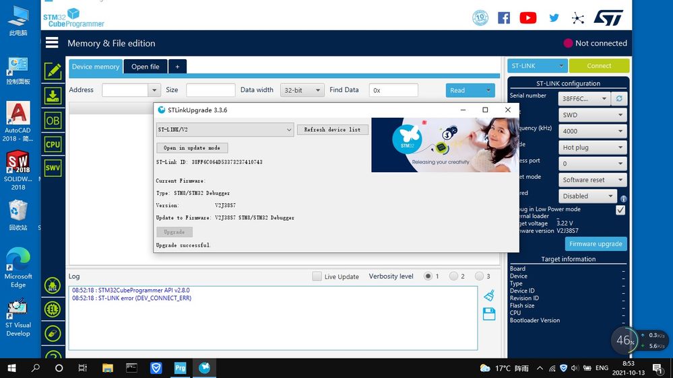This screenshot has height=378, width=673.
Task: Open the ST-LINK/V2 device dropdown in STLinkUpgrade
Action: pos(225,129)
